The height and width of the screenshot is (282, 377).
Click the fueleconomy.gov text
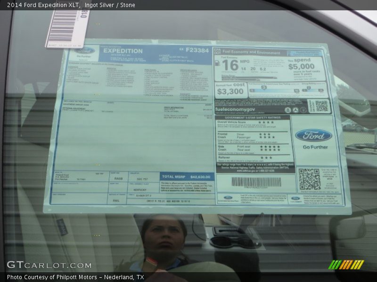click(x=235, y=110)
